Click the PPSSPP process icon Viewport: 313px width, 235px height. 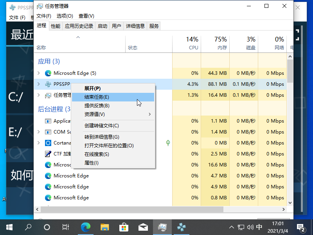pyautogui.click(x=48, y=84)
